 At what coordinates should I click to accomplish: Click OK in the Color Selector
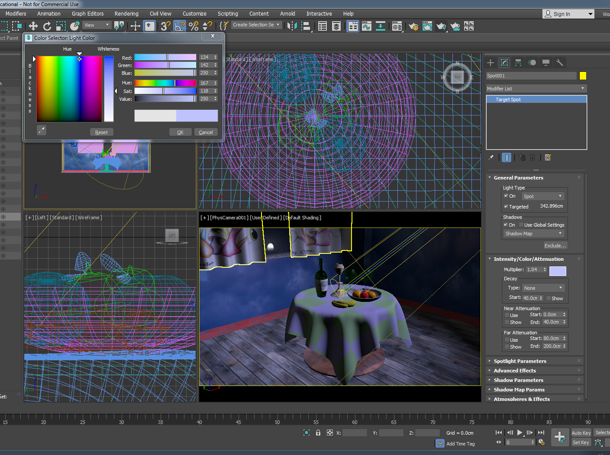coord(180,132)
